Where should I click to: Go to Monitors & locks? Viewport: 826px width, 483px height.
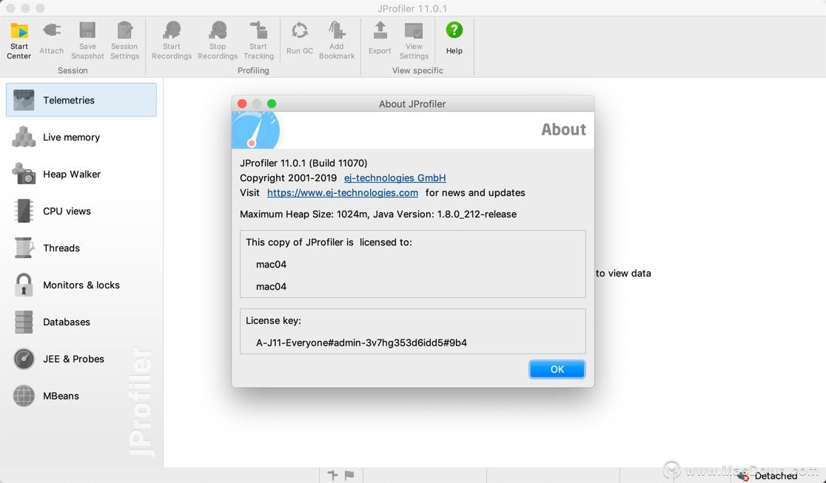click(81, 285)
